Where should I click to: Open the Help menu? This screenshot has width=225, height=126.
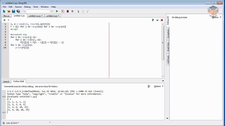[53, 7]
